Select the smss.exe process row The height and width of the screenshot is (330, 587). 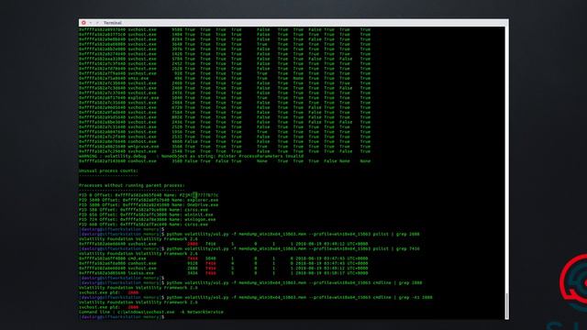tap(225, 78)
